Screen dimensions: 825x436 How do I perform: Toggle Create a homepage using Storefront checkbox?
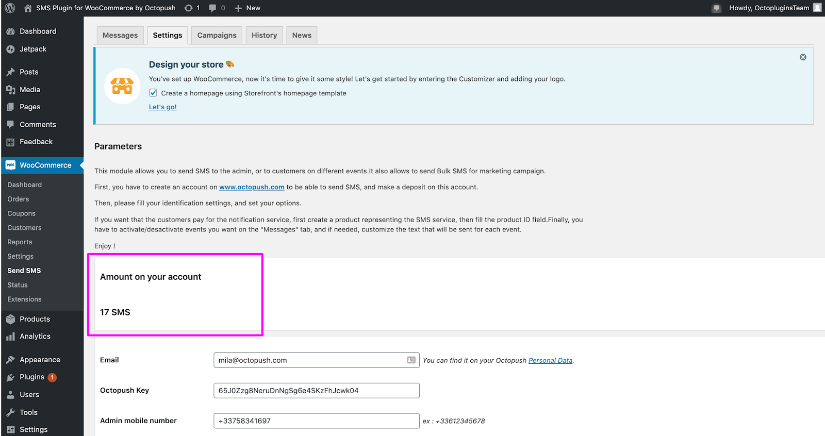tap(153, 93)
